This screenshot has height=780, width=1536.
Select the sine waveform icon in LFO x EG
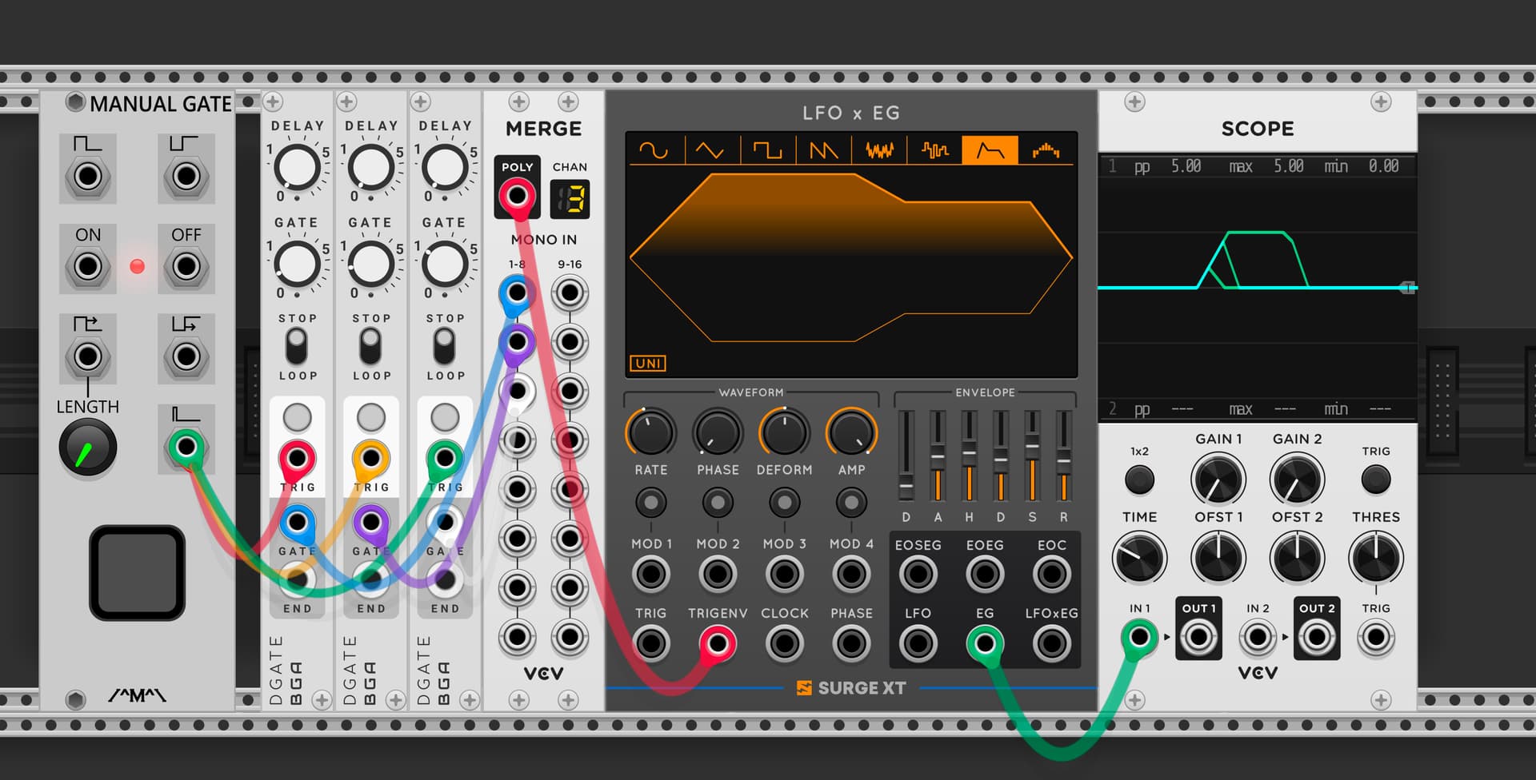pos(654,150)
